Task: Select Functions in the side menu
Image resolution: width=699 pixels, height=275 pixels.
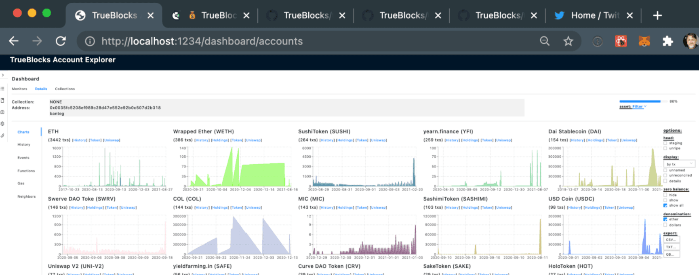Action: tap(26, 171)
